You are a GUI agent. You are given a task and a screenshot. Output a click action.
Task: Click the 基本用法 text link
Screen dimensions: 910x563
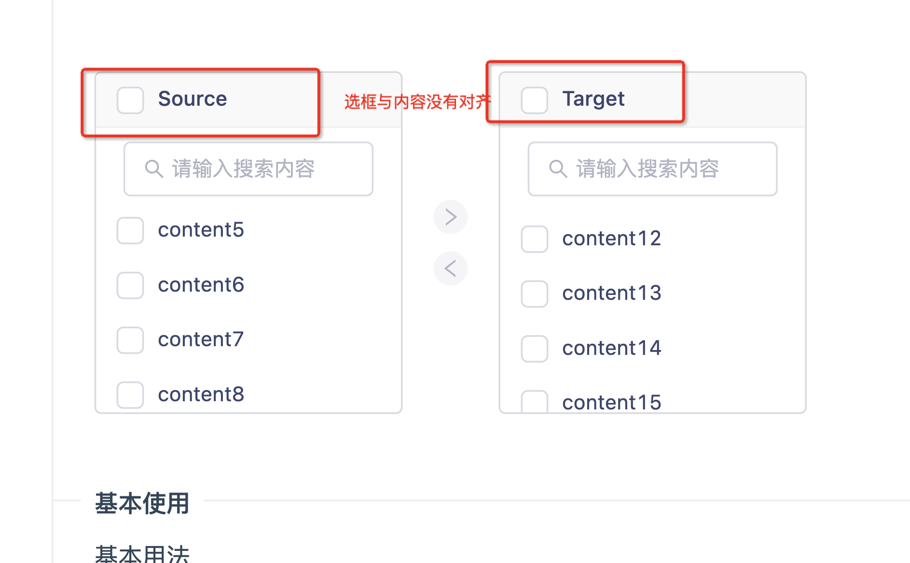click(142, 553)
